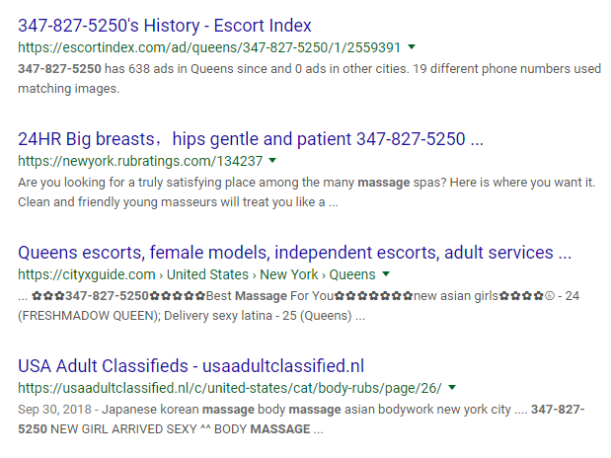This screenshot has height=458, width=611.
Task: Open the result title starting with "24HR"
Action: pos(250,138)
